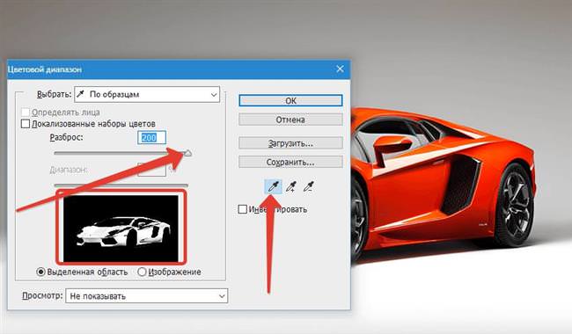The width and height of the screenshot is (572, 334).
Task: Click the Загрузить... button
Action: coord(290,143)
